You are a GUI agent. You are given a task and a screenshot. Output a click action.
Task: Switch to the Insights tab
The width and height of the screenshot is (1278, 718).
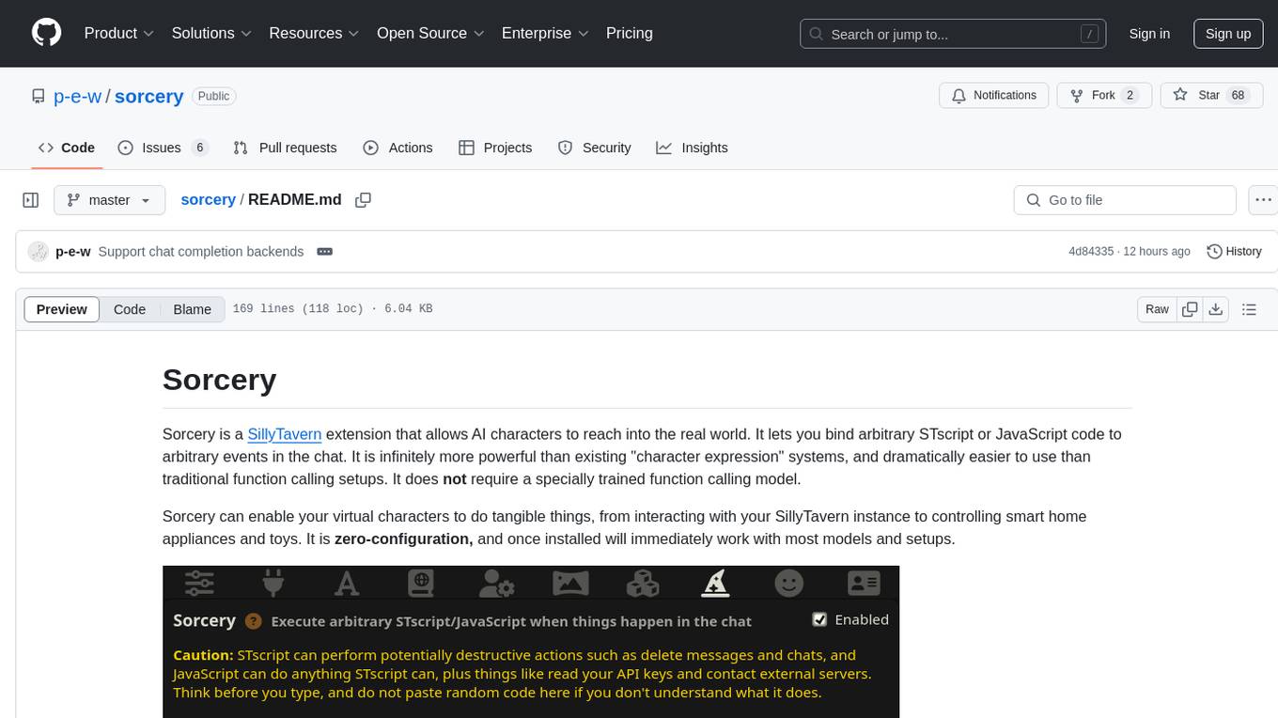click(693, 148)
